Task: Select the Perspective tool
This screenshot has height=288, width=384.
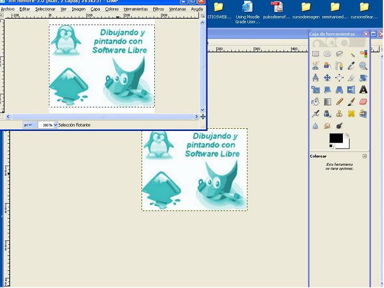Action: click(x=339, y=90)
